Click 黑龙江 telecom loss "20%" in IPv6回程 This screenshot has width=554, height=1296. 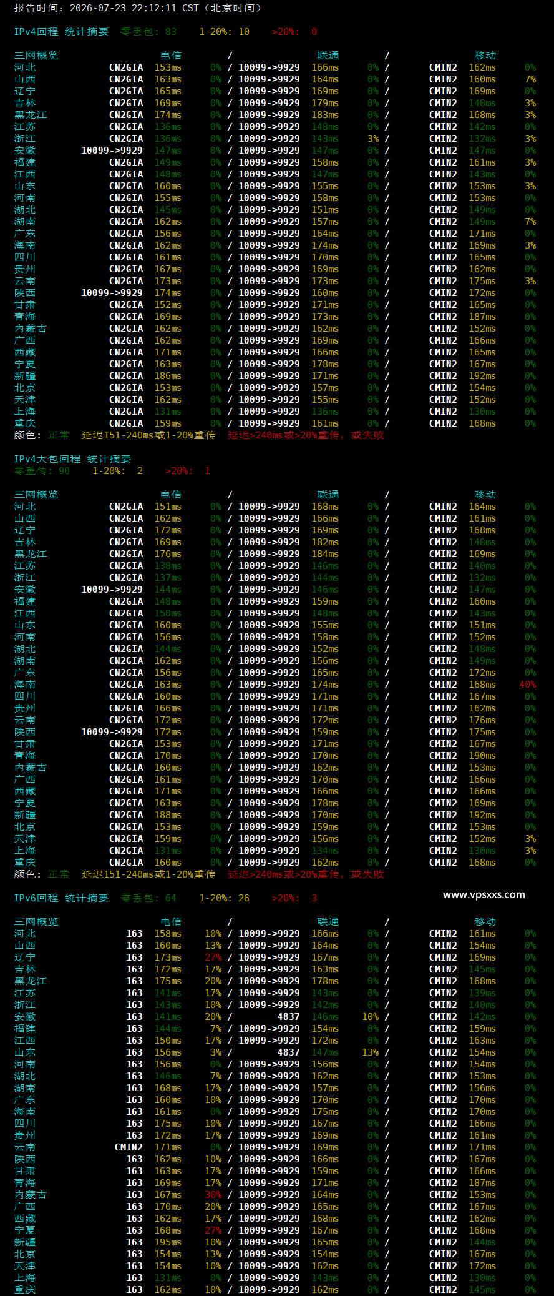(x=213, y=981)
